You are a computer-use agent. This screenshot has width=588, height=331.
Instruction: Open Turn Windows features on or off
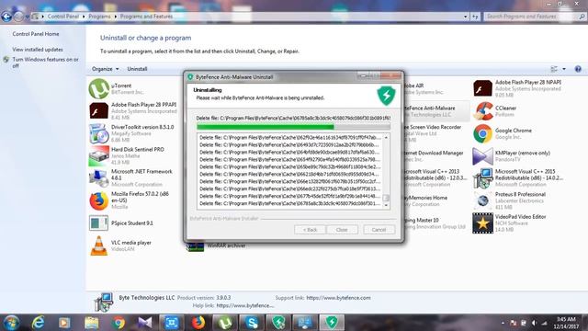tap(45, 63)
